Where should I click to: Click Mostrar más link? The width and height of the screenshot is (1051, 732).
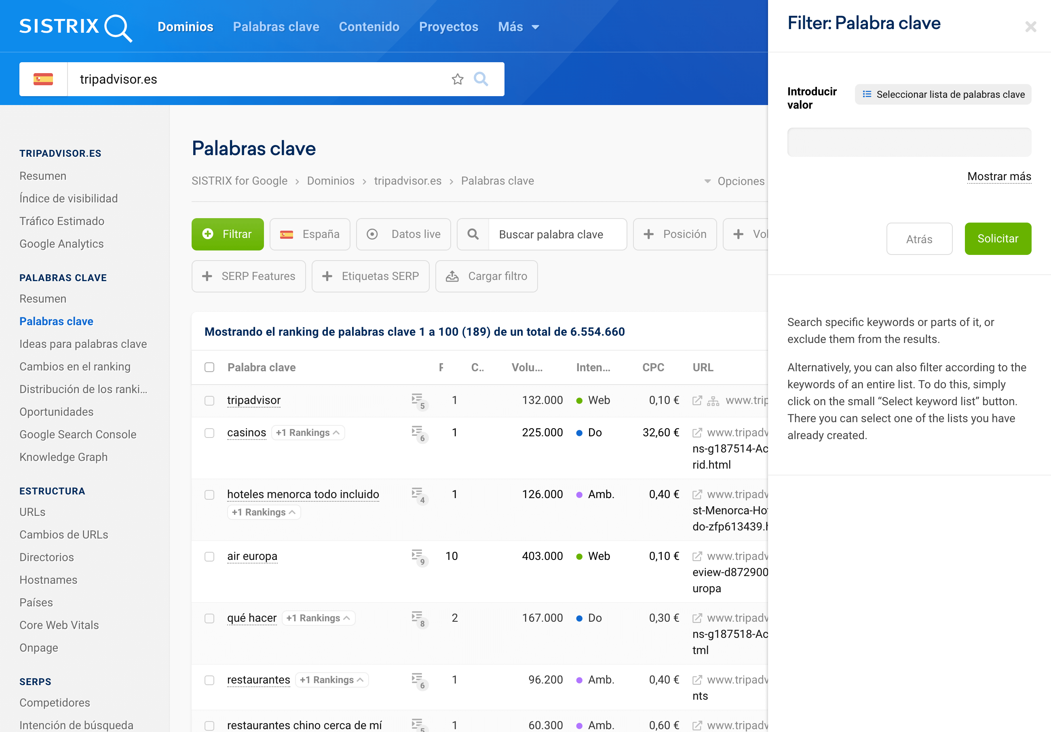999,177
